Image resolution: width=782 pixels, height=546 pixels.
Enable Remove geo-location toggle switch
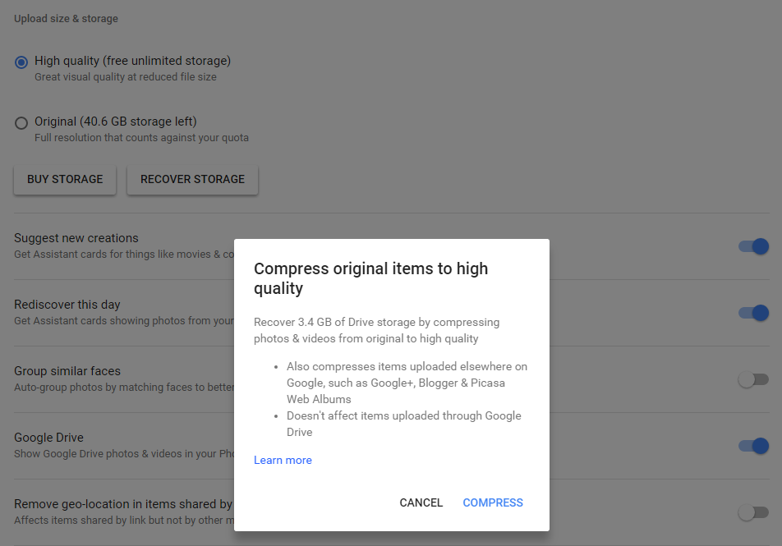(x=752, y=512)
